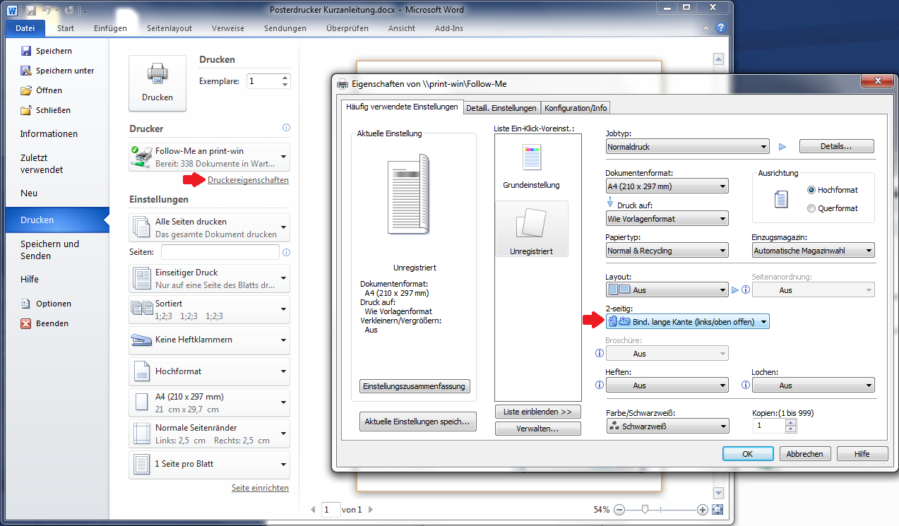Click the Seite einrichten link
The height and width of the screenshot is (526, 899).
(x=260, y=488)
